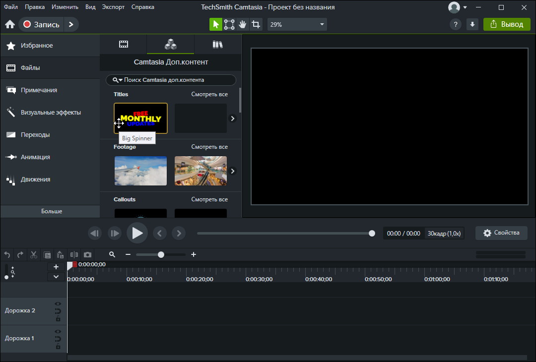Open the Изменить menu

65,7
